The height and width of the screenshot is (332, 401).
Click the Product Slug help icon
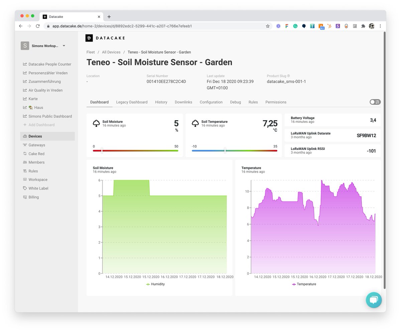(x=288, y=76)
